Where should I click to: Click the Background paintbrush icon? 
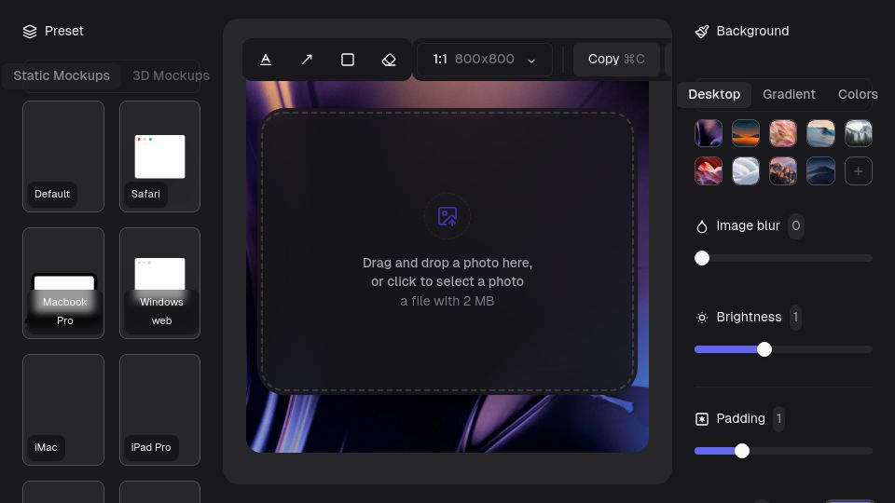(702, 32)
